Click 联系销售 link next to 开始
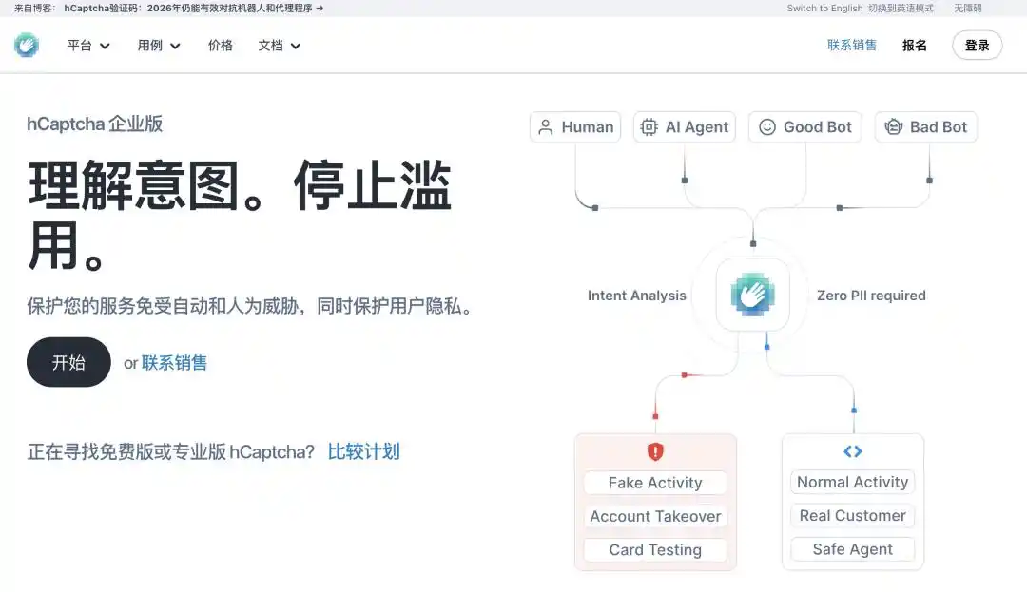 tap(174, 362)
